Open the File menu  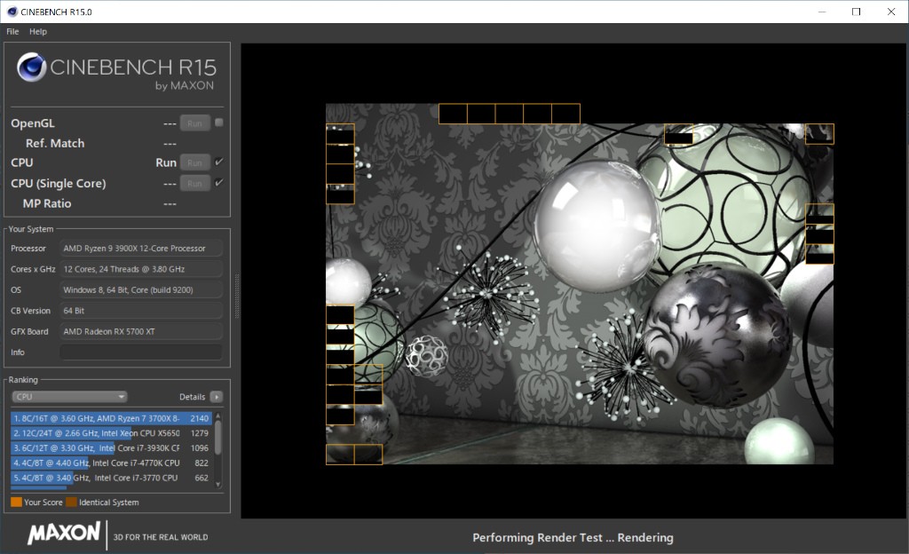pyautogui.click(x=12, y=31)
